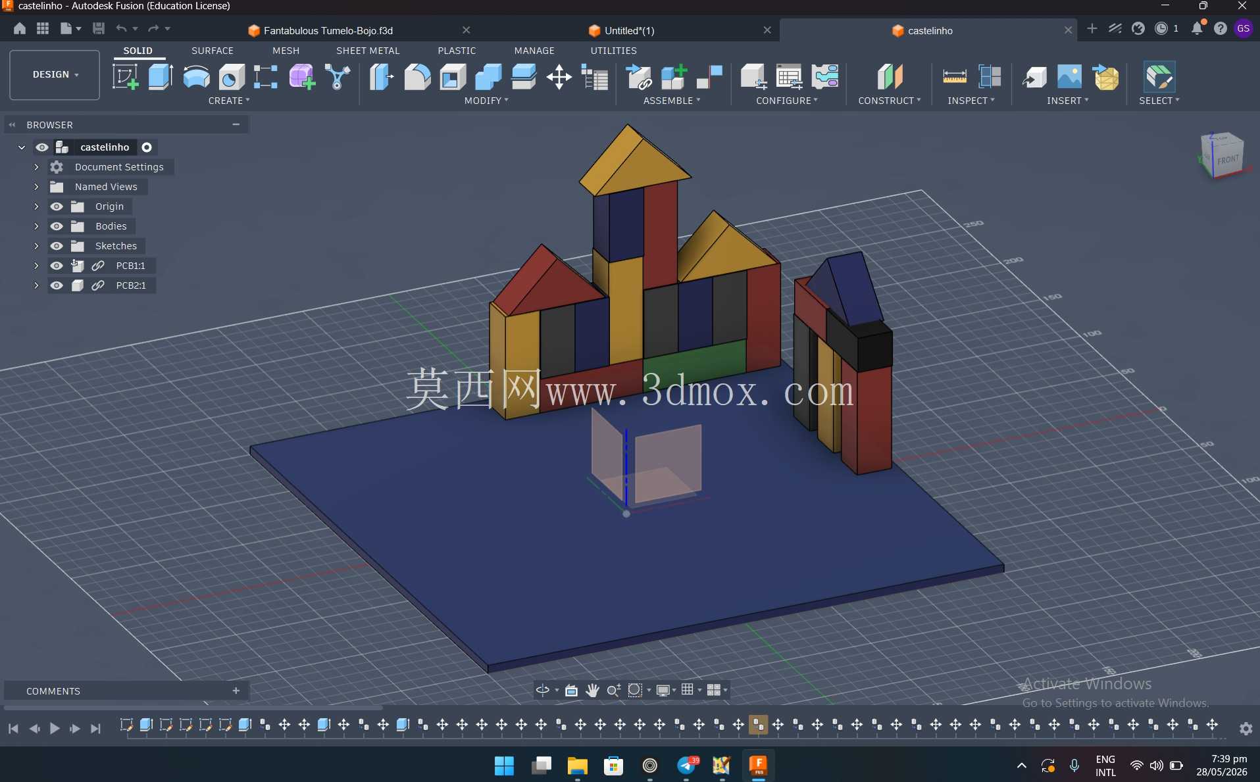Open Windows Start menu
Image resolution: width=1260 pixels, height=782 pixels.
[504, 766]
